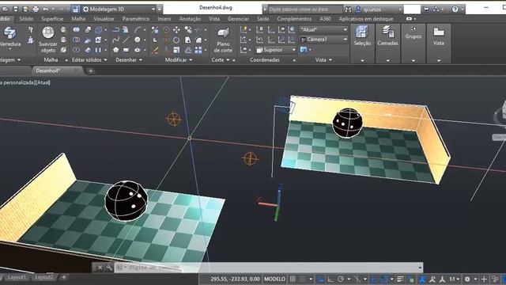506x285 pixels.
Task: Click the plot print icon in quick access
Action: pyautogui.click(x=36, y=9)
